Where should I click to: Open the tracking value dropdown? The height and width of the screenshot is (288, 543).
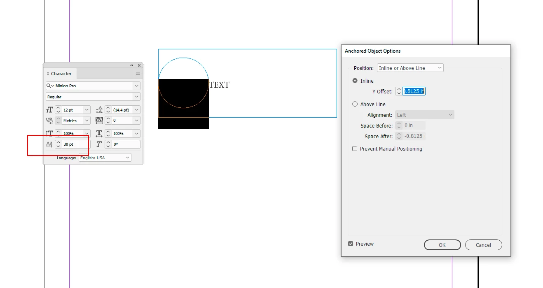point(136,121)
